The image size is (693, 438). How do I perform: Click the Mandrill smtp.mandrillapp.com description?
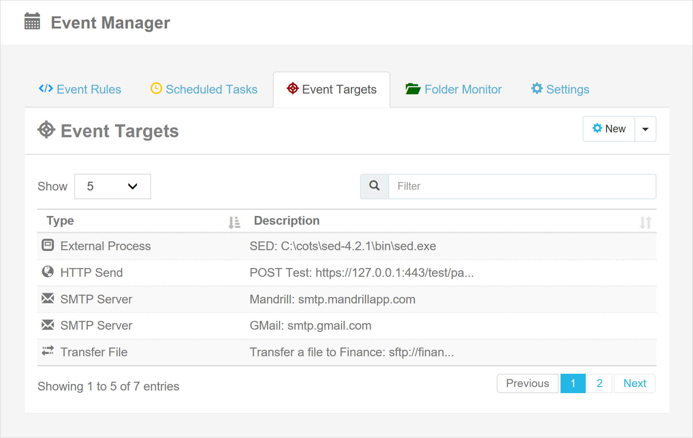tap(332, 299)
